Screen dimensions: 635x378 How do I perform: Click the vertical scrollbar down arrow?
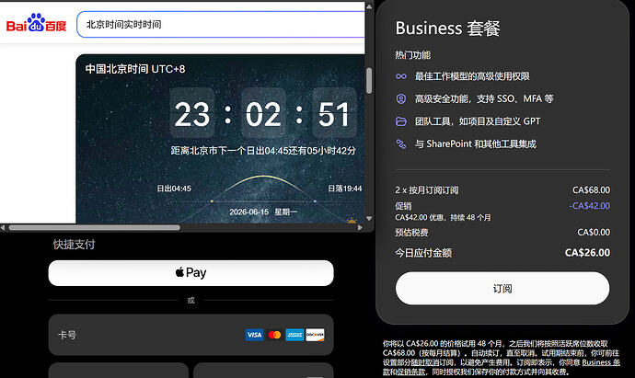(x=369, y=219)
